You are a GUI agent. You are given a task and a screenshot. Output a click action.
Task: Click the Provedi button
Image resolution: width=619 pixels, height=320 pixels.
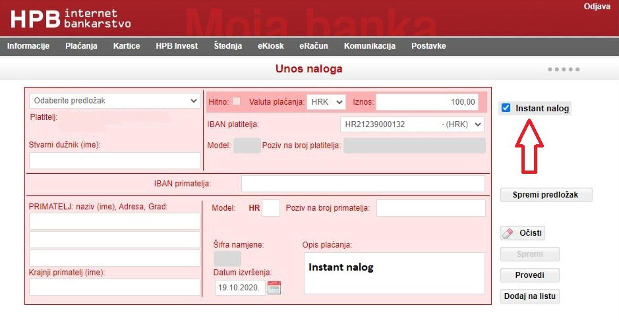click(x=529, y=275)
